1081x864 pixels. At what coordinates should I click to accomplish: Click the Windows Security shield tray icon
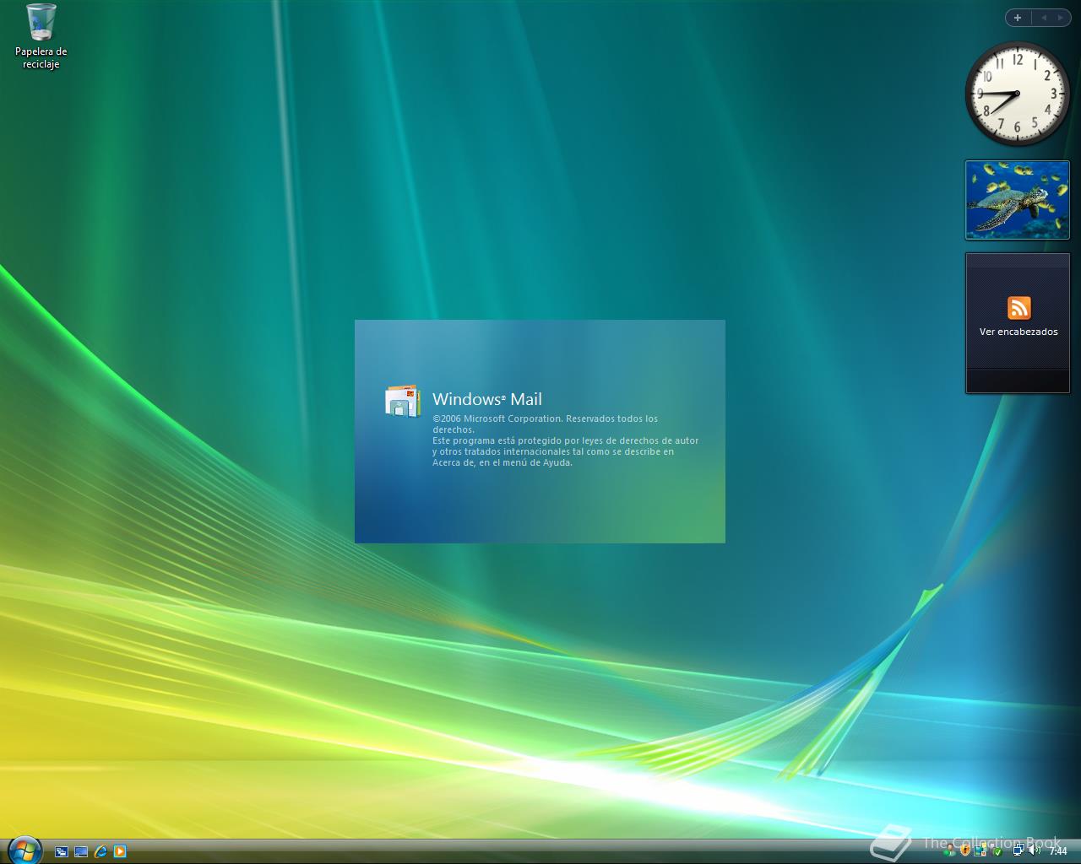965,850
